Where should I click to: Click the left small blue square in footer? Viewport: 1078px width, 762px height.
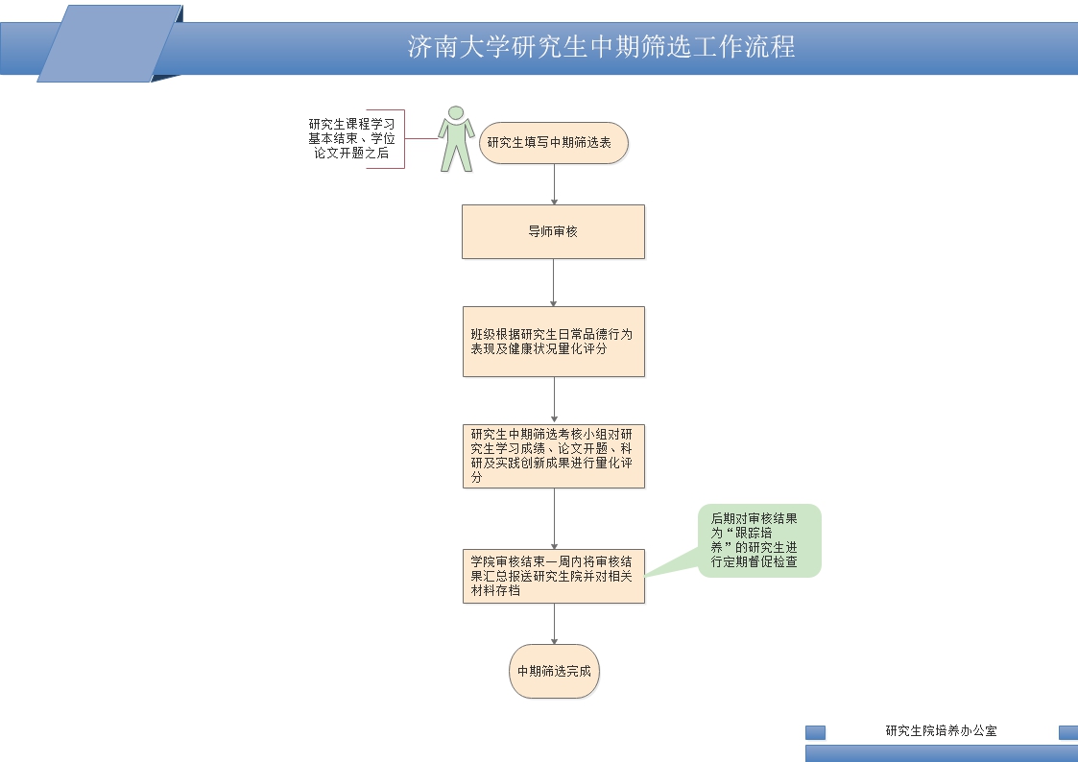point(815,732)
